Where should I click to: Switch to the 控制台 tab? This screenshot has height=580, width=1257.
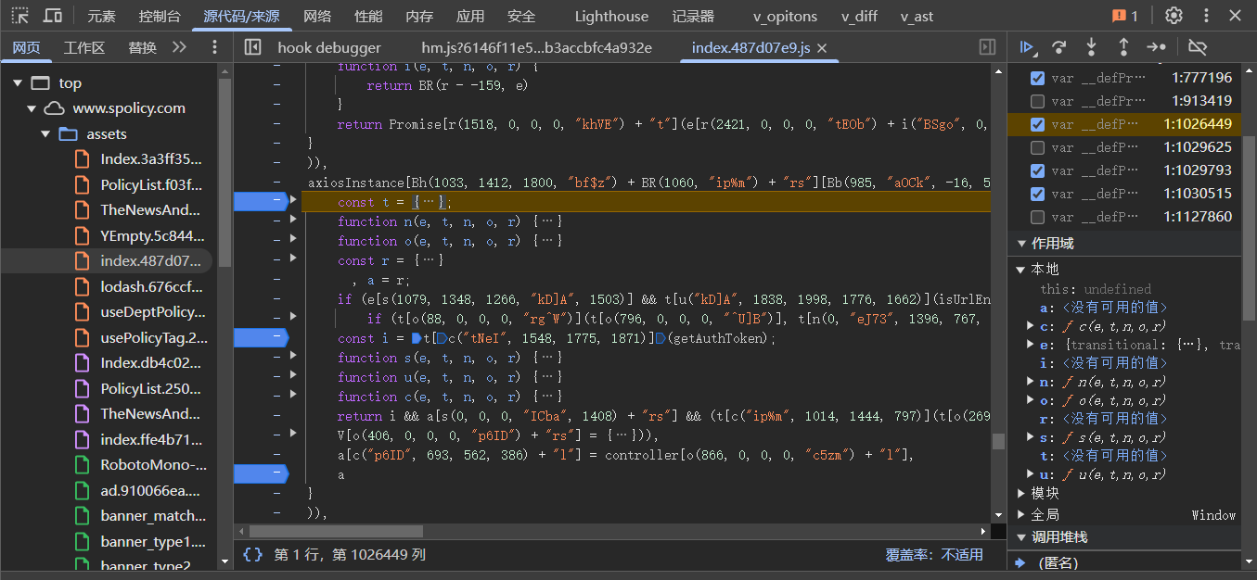[160, 16]
